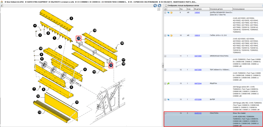
Task: Navigate to next diagram with right arrow
Action: tap(159, 6)
